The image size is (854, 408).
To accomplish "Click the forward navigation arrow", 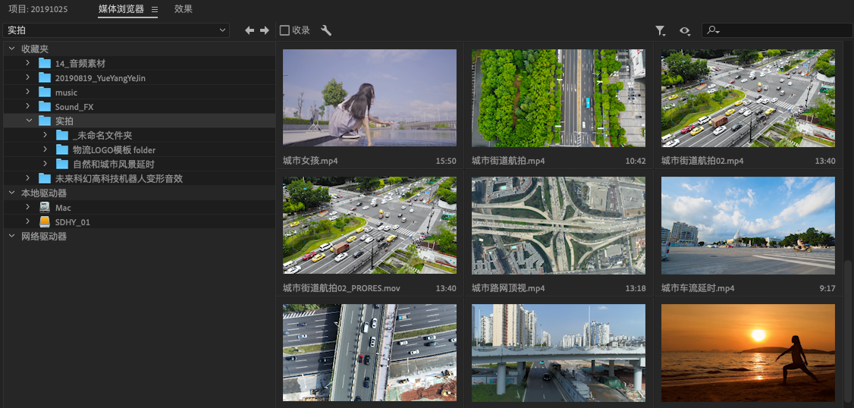I will 265,30.
